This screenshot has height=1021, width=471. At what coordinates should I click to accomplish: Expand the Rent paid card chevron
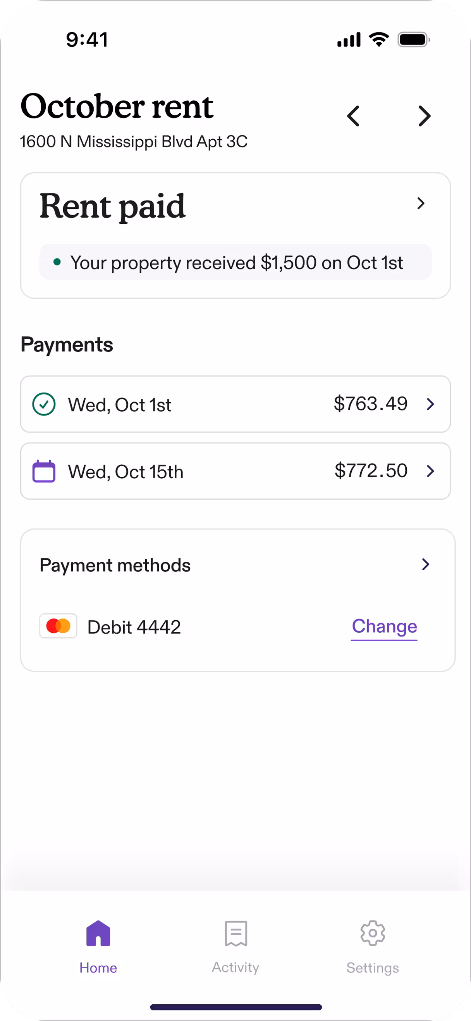point(421,203)
